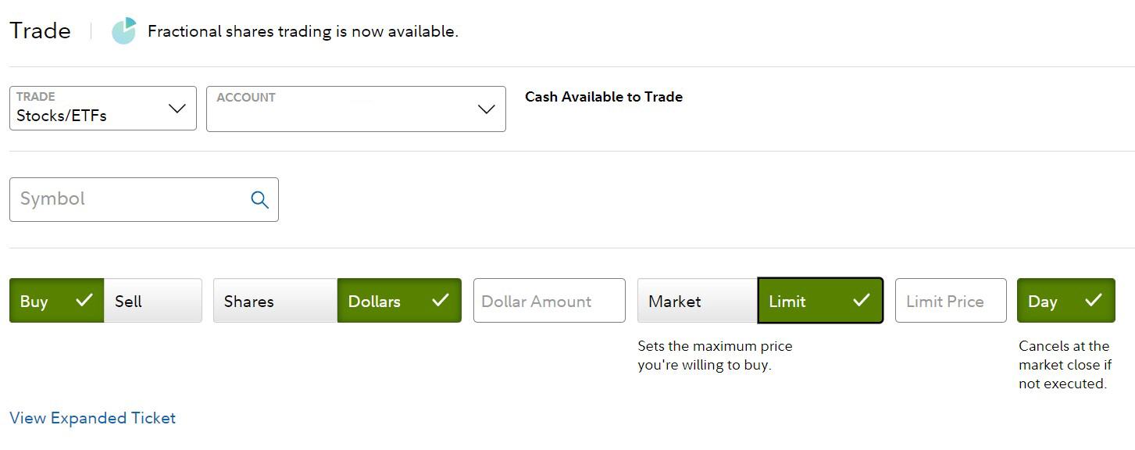Image resolution: width=1135 pixels, height=450 pixels.
Task: Open the Day time-in-force selector
Action: click(x=1066, y=301)
